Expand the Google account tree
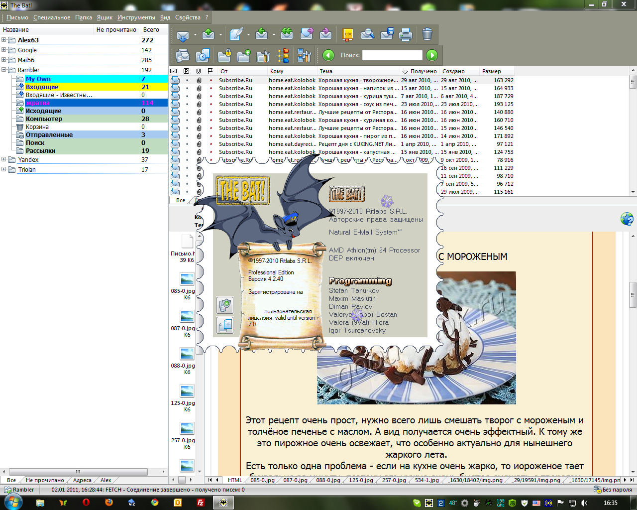This screenshot has width=637, height=510. pyautogui.click(x=4, y=50)
